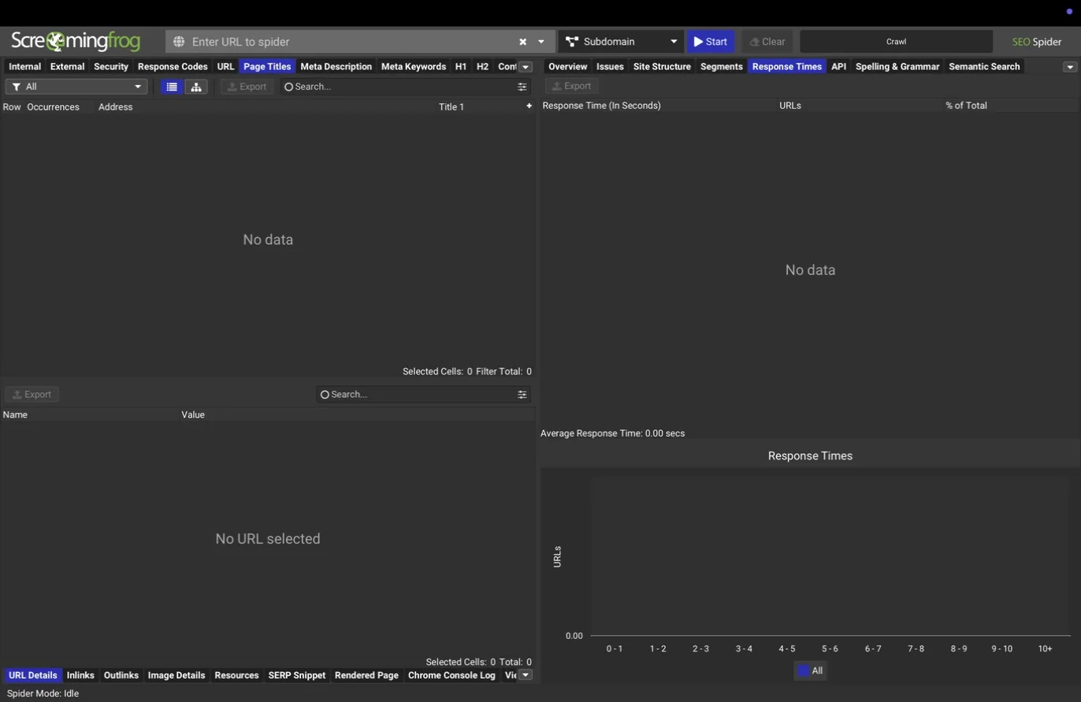Sort by the URLs column header
This screenshot has width=1081, height=702.
pos(790,106)
